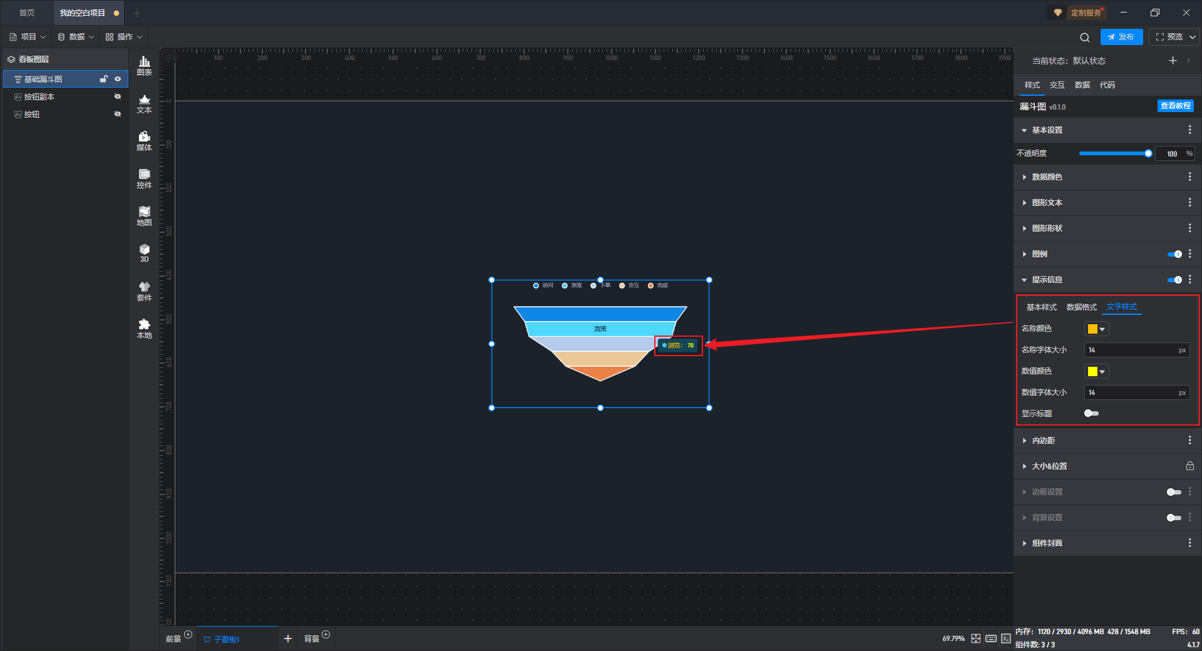Viewport: 1202px width, 651px height.
Task: Open 基本设置 more options menu
Action: [1189, 130]
